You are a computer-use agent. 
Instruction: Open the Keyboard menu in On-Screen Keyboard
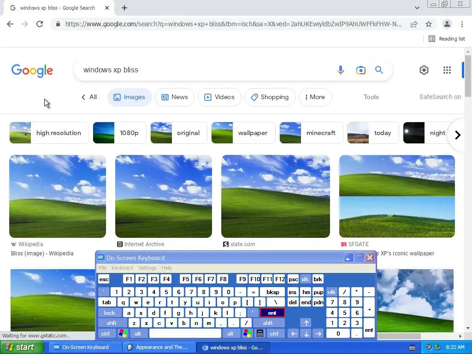[122, 268]
